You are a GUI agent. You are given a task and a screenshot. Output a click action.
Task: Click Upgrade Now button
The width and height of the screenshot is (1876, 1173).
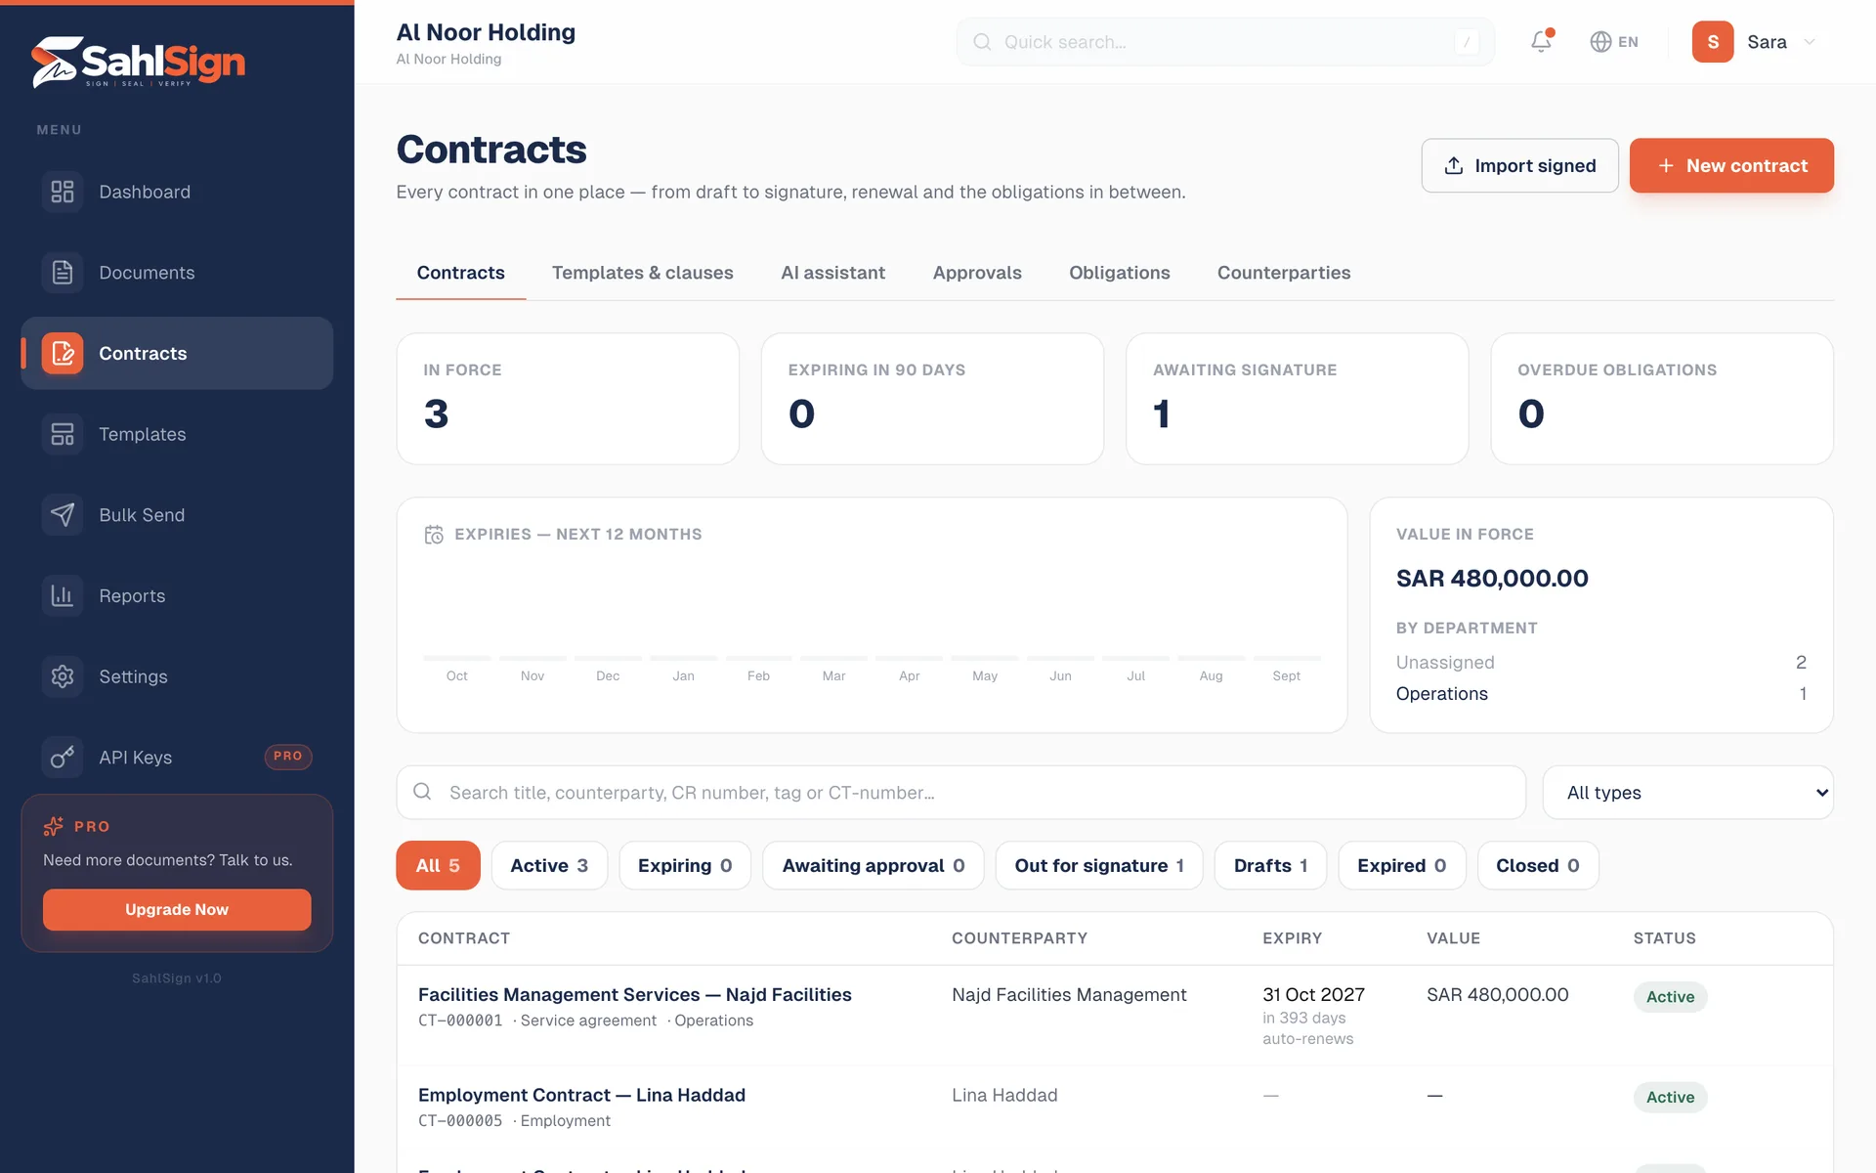177,909
